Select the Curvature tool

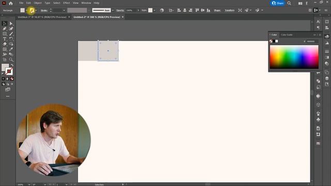11,28
